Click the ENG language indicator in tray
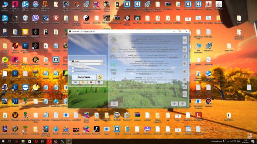Viewport: 257px width, 144px height. [239, 141]
